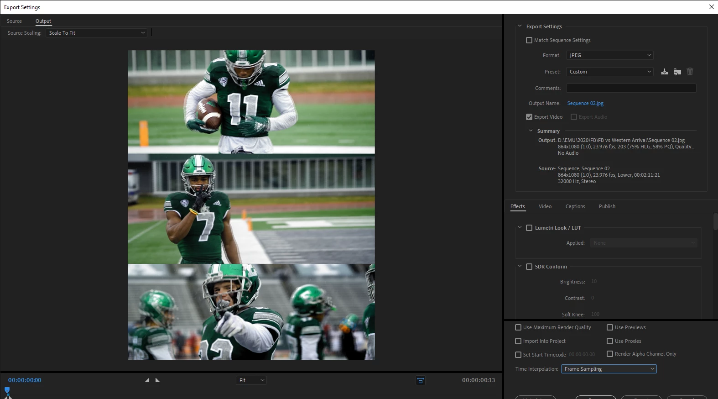Screen dimensions: 718x399
Task: Close the Export Settings dialog
Action: click(x=711, y=7)
